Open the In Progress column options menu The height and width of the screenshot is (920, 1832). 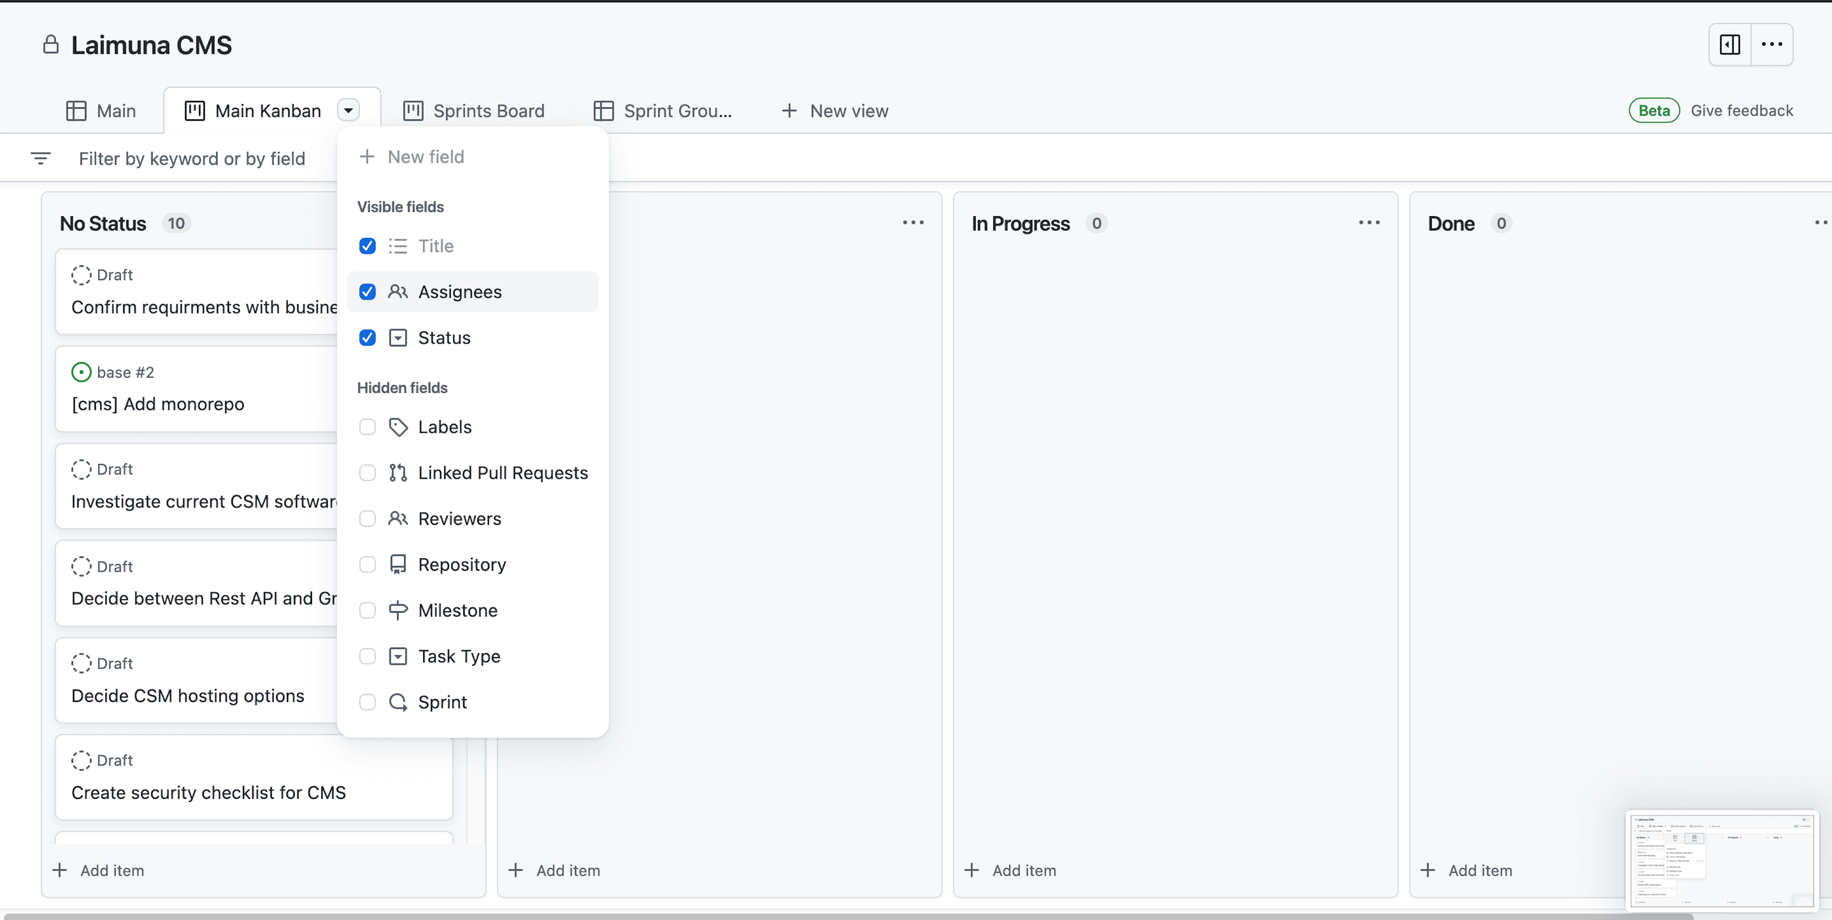1369,223
